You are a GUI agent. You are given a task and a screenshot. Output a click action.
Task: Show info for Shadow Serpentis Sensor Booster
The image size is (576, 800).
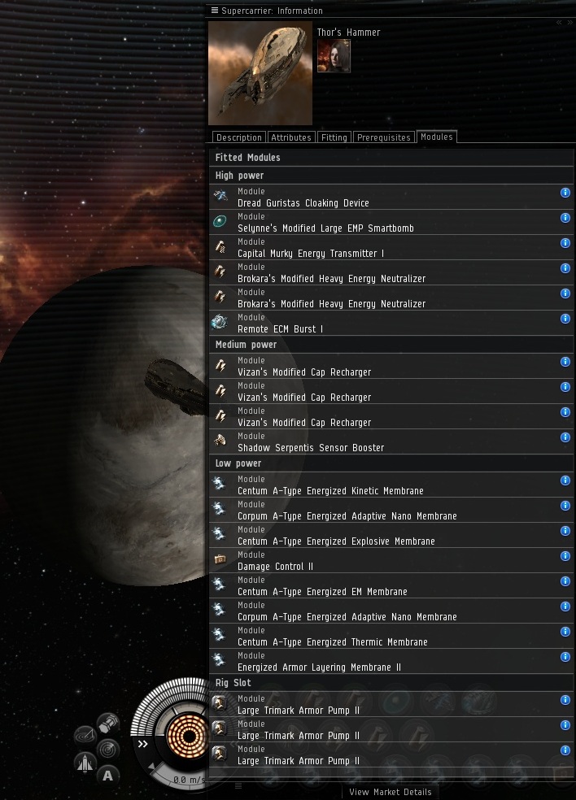(565, 437)
